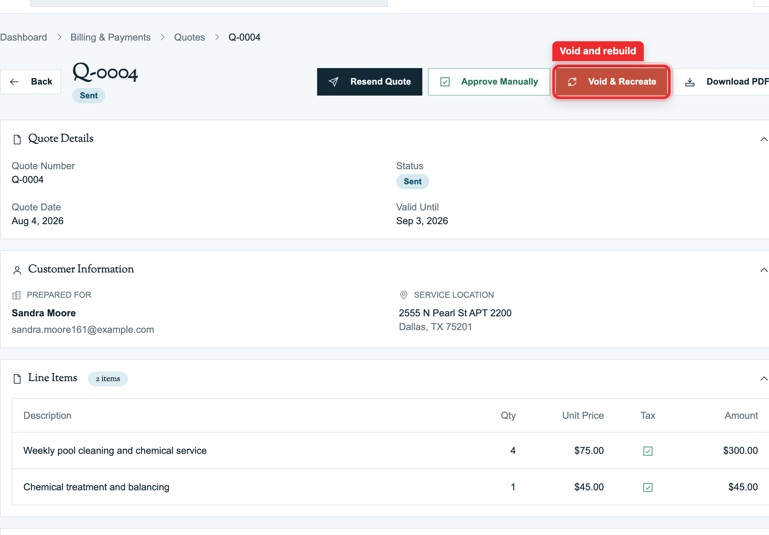This screenshot has height=535, width=769.
Task: Go to Billing & Payments breadcrumb
Action: click(110, 37)
